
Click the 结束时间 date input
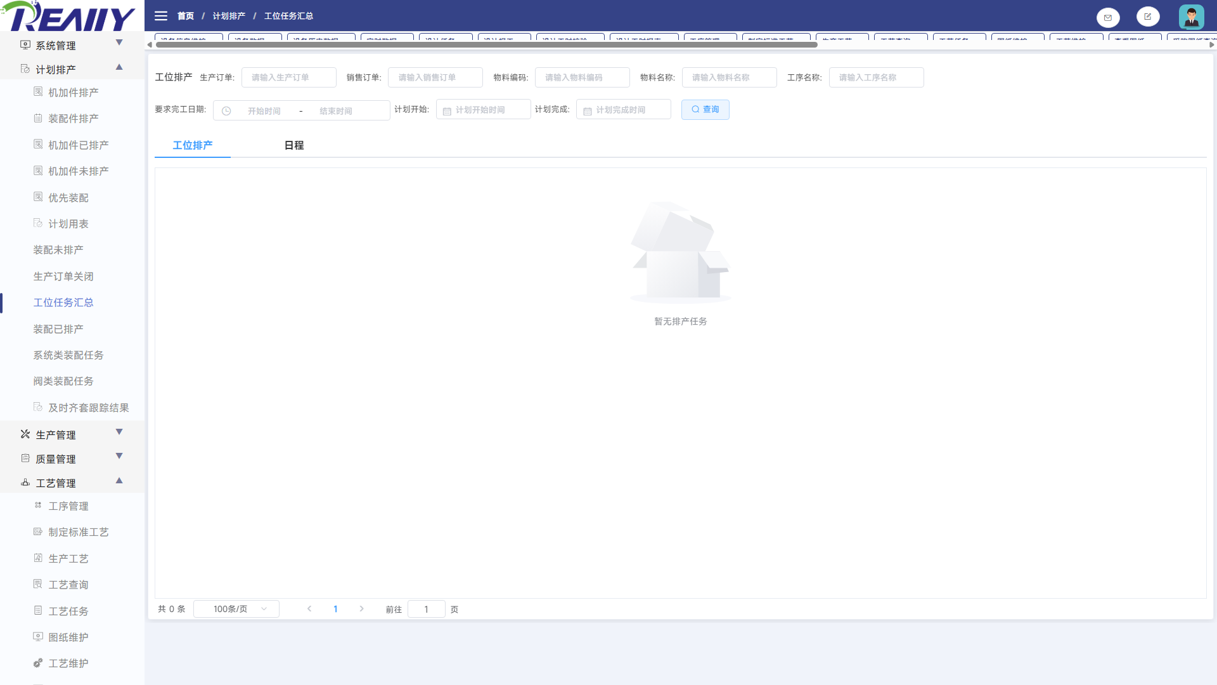click(x=336, y=111)
